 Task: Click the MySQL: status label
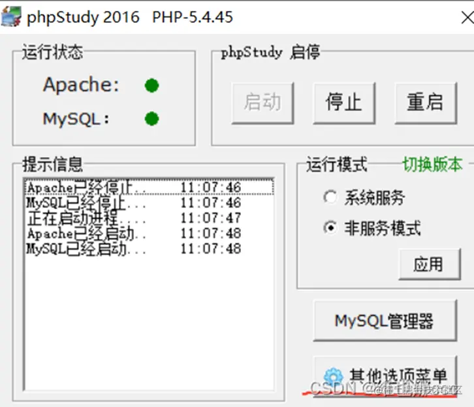tap(76, 119)
